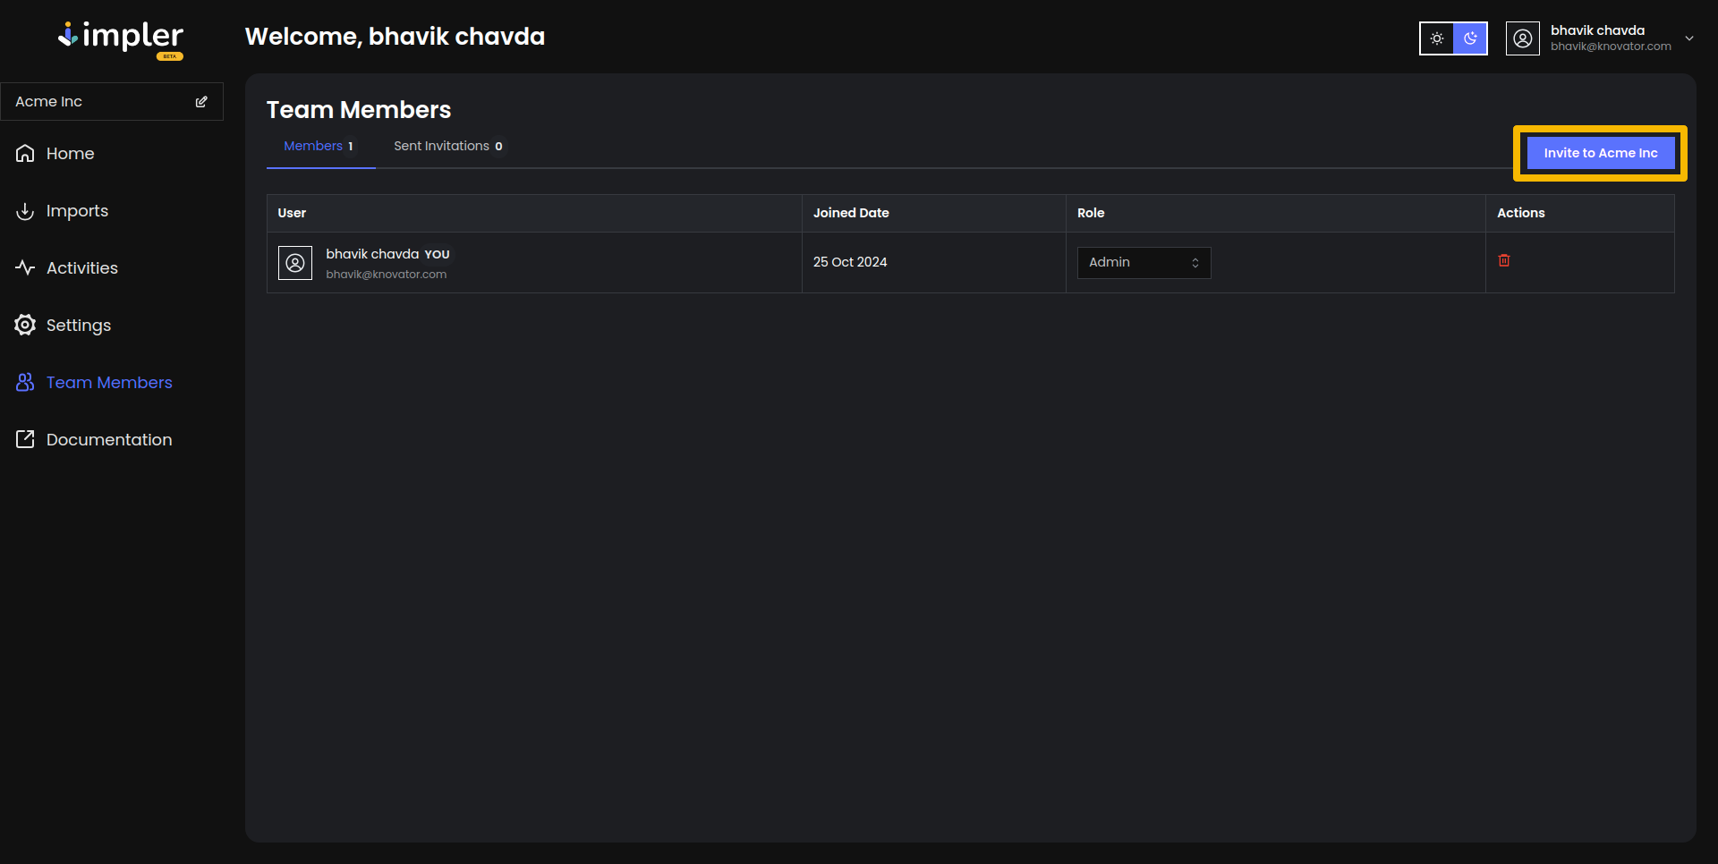Click the profile avatar icon in header
This screenshot has height=864, width=1718.
pyautogui.click(x=1522, y=38)
